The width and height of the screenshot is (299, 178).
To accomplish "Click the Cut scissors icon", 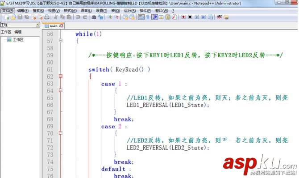I will (x=56, y=17).
